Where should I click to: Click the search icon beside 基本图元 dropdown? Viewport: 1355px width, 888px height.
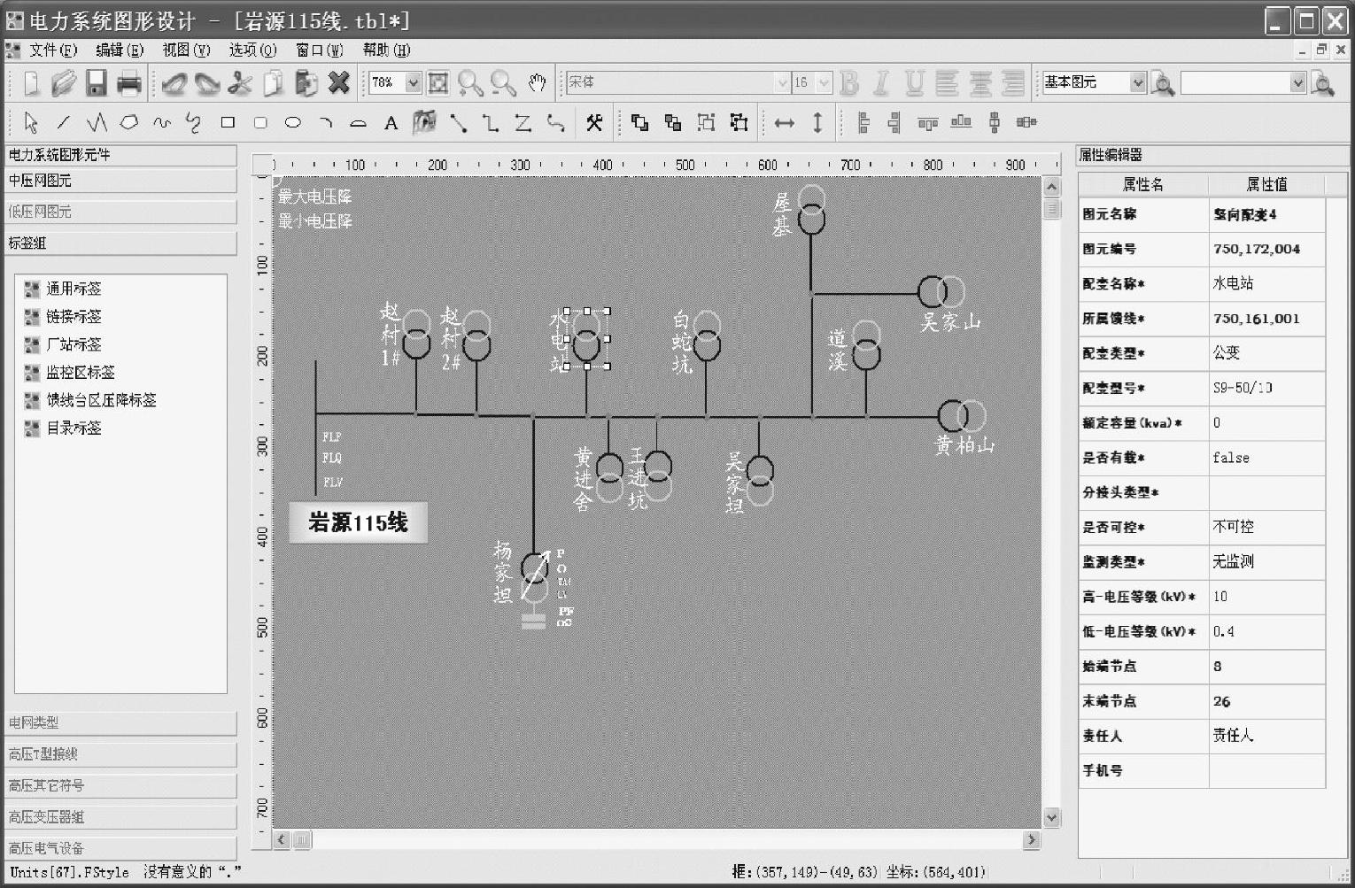(x=1162, y=83)
